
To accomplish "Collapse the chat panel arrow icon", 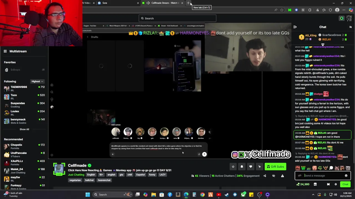I will [x=295, y=27].
